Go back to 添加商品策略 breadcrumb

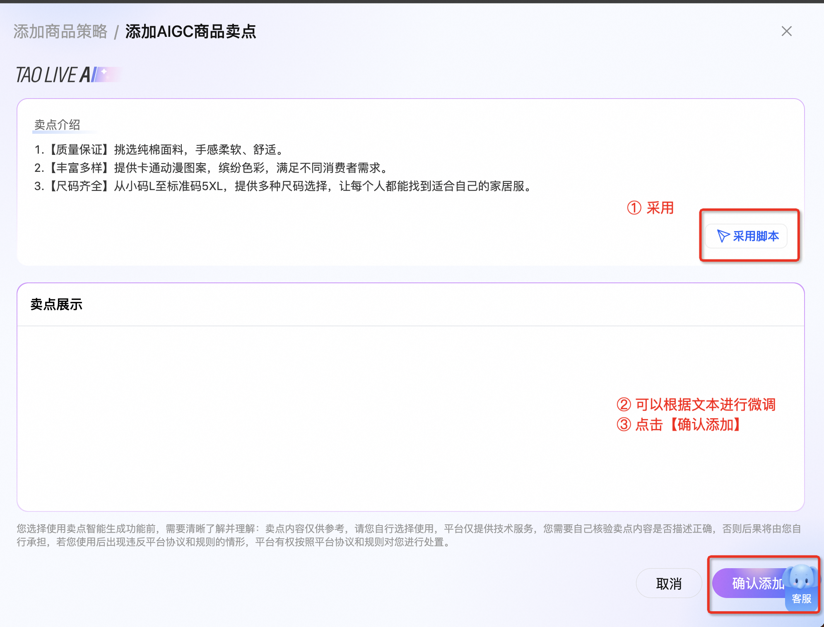[x=60, y=31]
